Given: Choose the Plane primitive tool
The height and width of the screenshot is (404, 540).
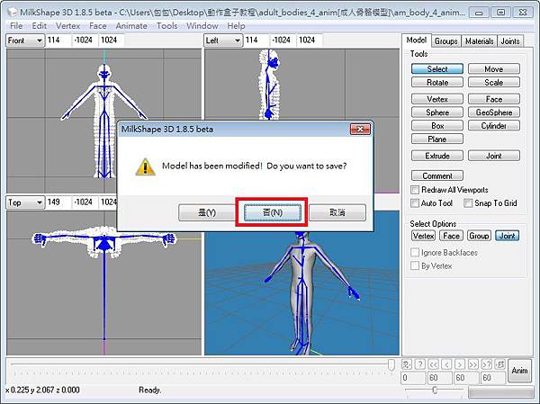Looking at the screenshot, I should (x=437, y=139).
